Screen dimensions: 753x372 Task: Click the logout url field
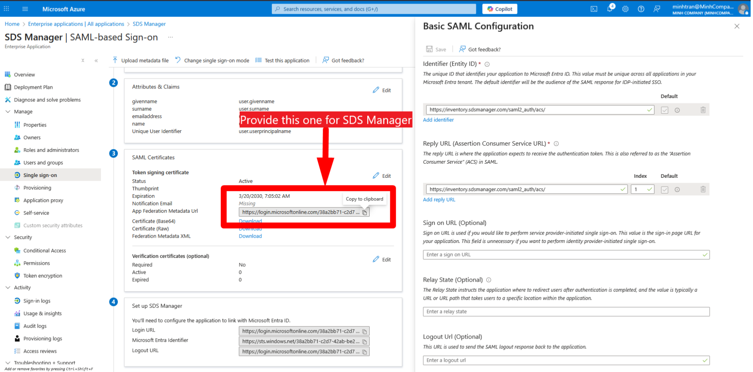coord(566,360)
